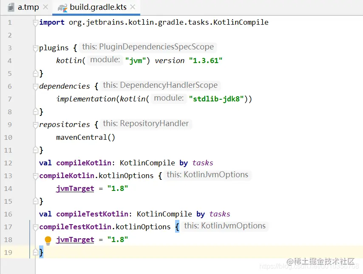This screenshot has width=363, height=274.
Task: Click the PluginDependenciesSpecScope inlay hint
Action: click(148, 47)
